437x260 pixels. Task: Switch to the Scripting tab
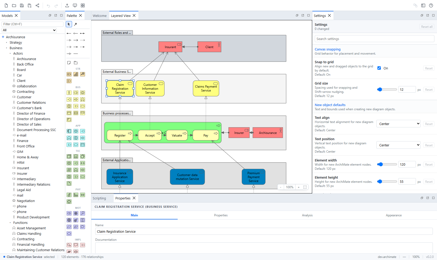coord(99,198)
